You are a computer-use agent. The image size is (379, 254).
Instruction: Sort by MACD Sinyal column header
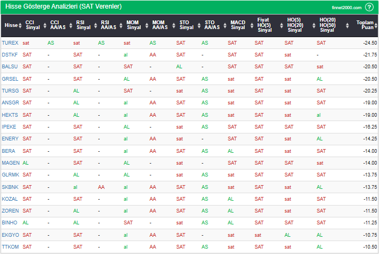237,25
